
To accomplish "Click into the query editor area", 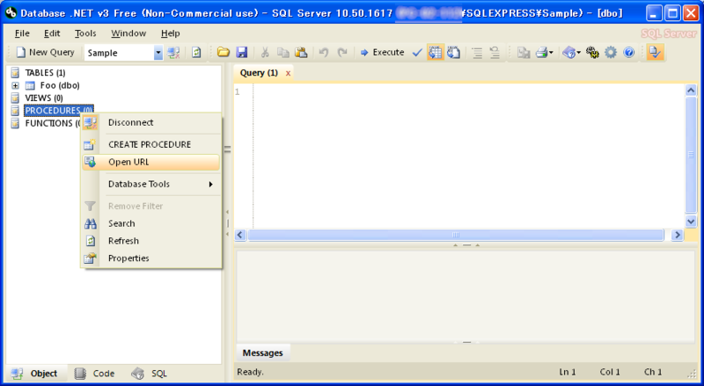I will click(x=469, y=157).
